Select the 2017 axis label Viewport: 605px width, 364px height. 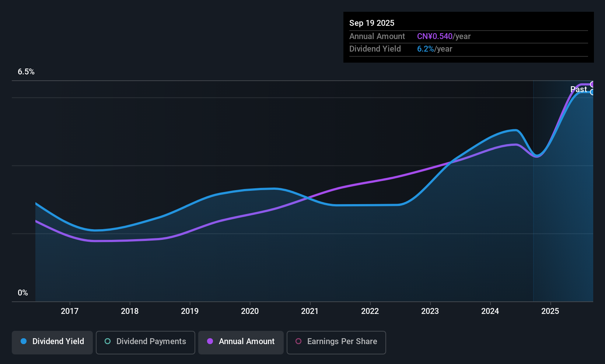click(x=70, y=311)
